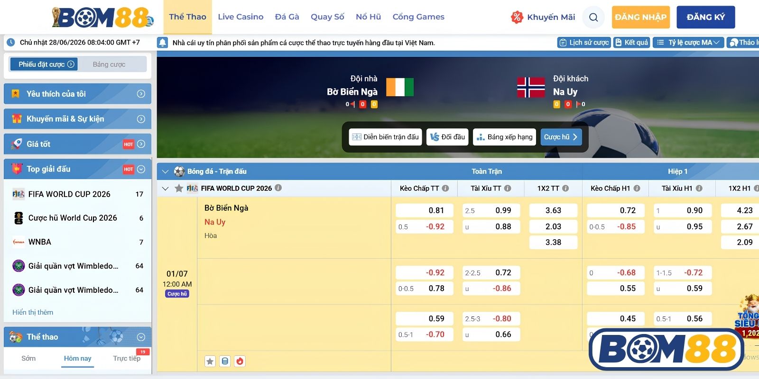This screenshot has width=759, height=379.
Task: Select the Phiếu đặt cược toggle
Action: pyautogui.click(x=46, y=64)
